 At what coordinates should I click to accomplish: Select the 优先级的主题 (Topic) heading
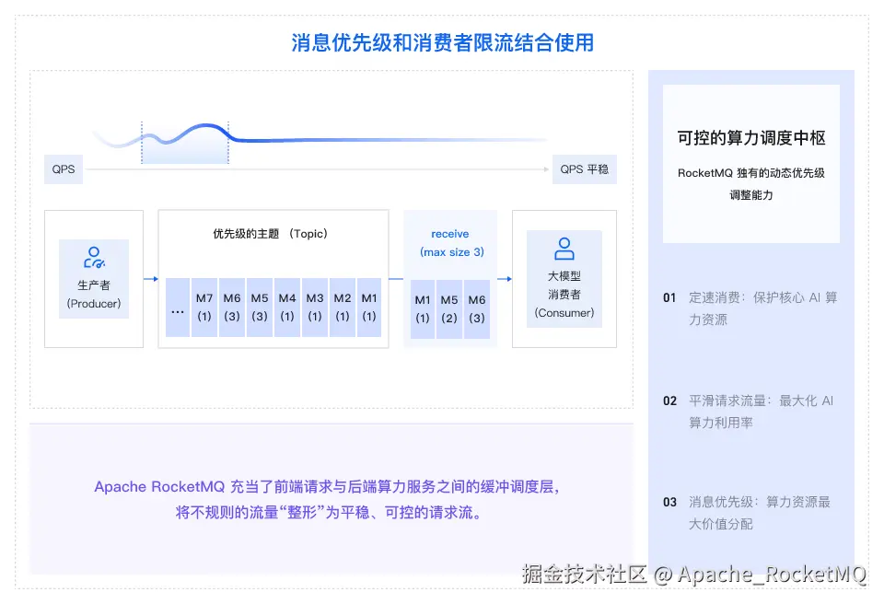[270, 234]
